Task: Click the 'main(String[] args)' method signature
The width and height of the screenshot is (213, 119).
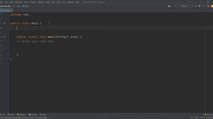Action: 63,37
